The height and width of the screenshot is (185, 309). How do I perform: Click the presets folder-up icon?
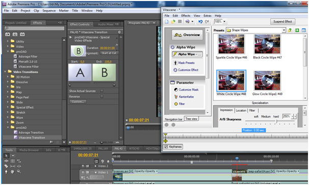point(290,30)
